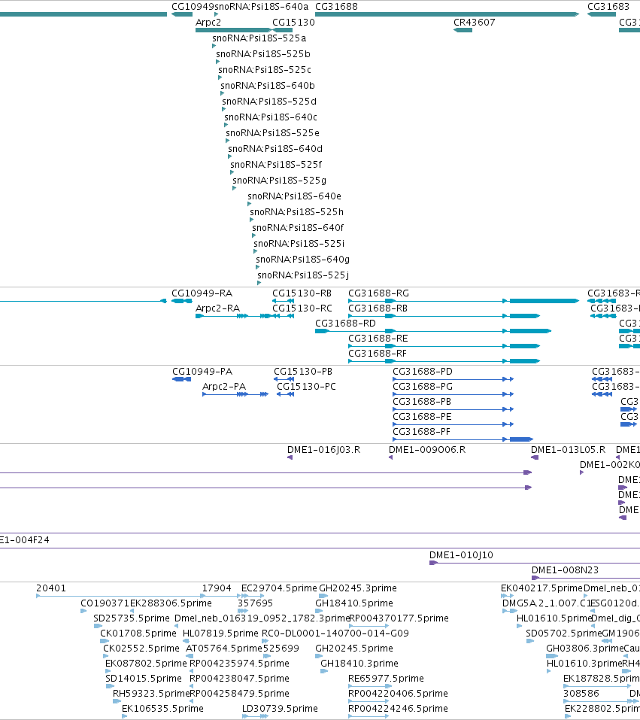Click the CG31688-RB transcript label
This screenshot has width=640, height=720.
click(x=378, y=308)
